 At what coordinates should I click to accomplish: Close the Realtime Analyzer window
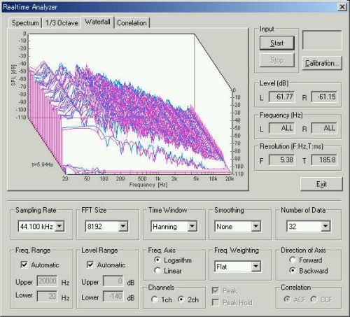tap(342, 7)
